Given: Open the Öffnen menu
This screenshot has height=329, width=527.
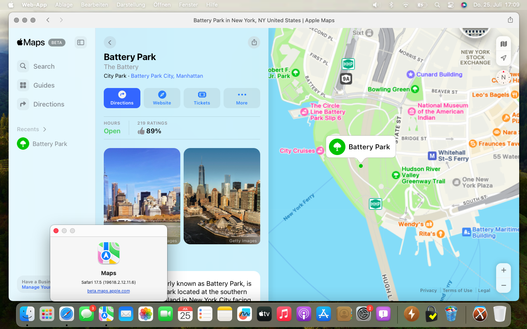Looking at the screenshot, I should pyautogui.click(x=162, y=5).
